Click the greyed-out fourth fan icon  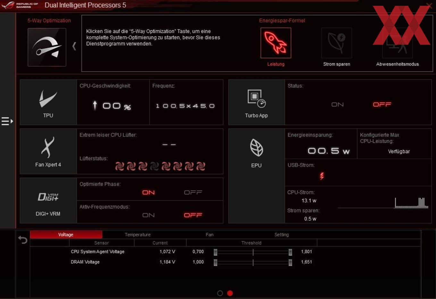(x=155, y=166)
